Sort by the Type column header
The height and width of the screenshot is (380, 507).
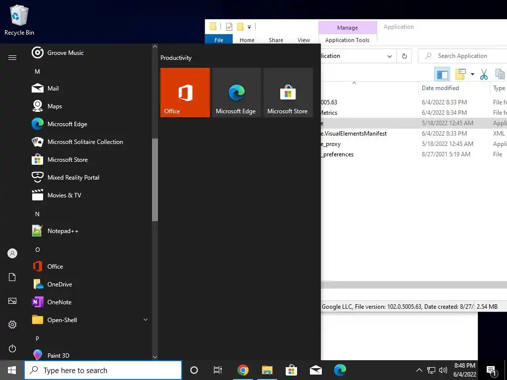click(x=499, y=88)
